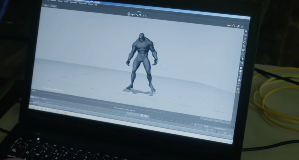Open the red-yellow color bars dropdown

pos(229,25)
